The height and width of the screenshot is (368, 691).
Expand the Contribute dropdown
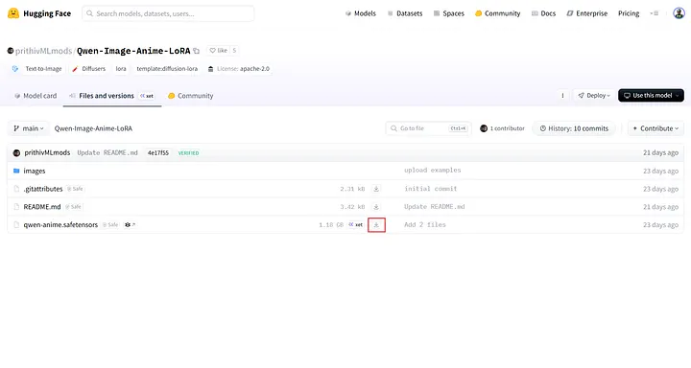(x=655, y=128)
